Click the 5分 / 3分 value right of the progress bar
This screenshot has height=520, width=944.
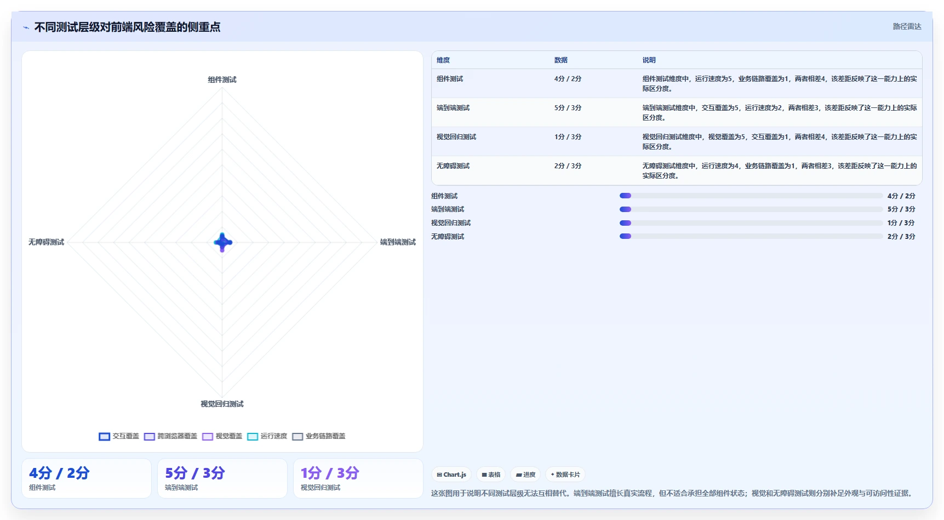(901, 209)
